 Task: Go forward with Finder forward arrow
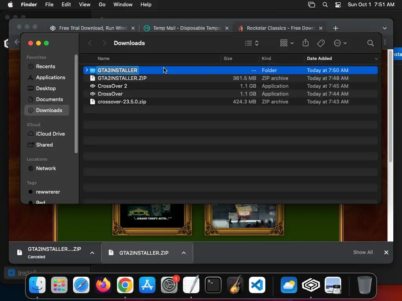click(104, 43)
